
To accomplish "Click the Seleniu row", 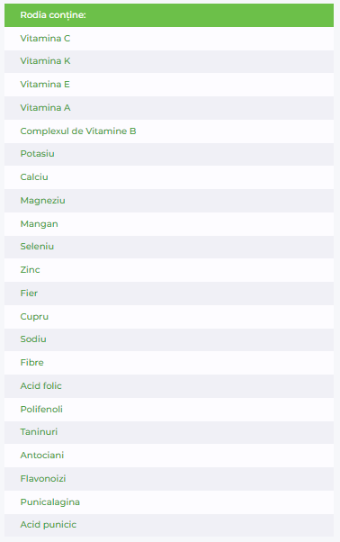I will pos(169,248).
